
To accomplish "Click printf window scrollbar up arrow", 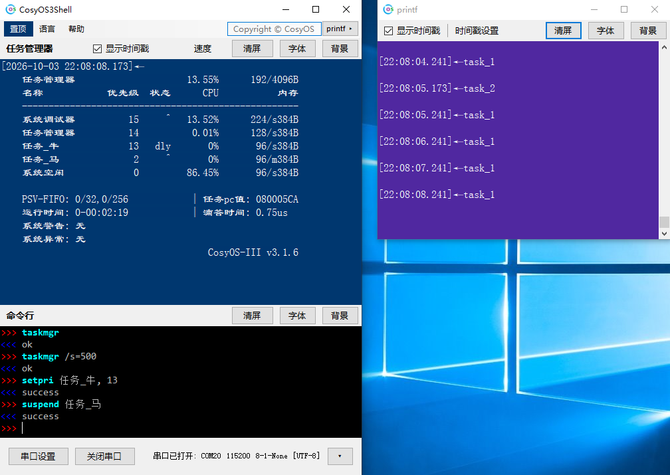I will click(664, 47).
